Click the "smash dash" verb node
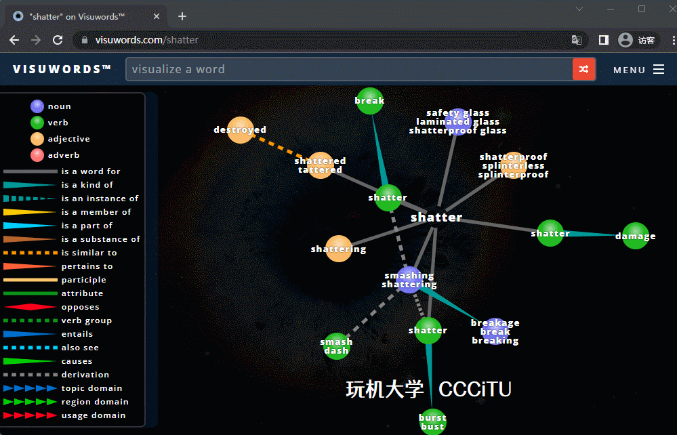The height and width of the screenshot is (435, 677). pos(336,346)
